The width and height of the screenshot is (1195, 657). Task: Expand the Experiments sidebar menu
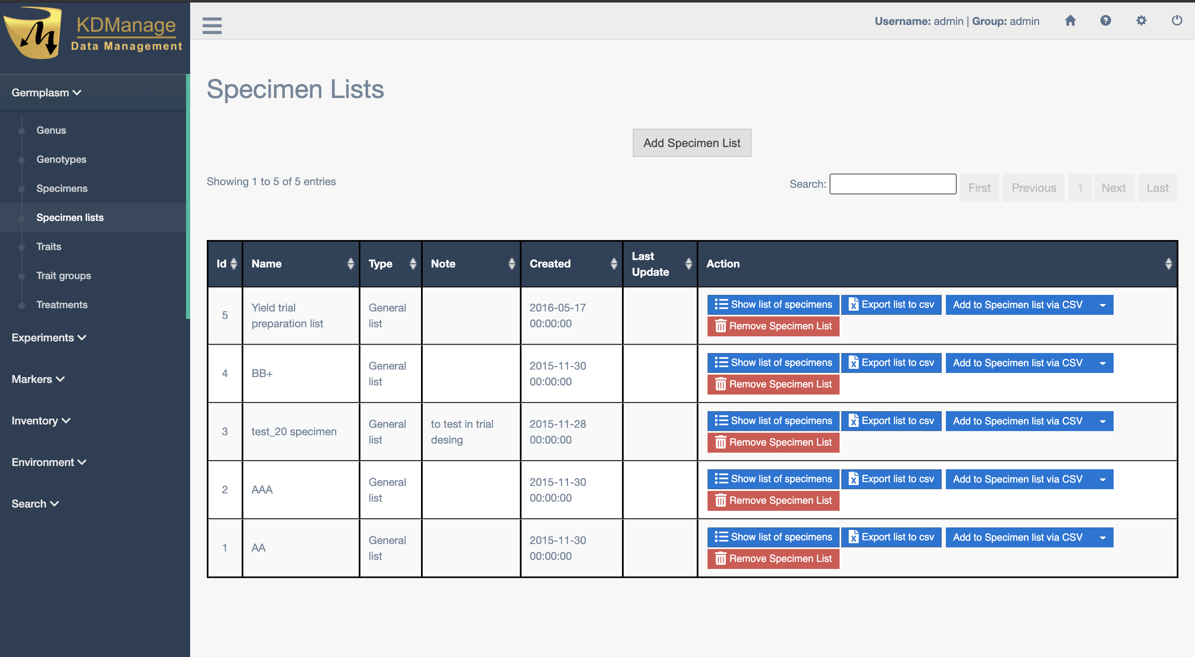pyautogui.click(x=49, y=337)
